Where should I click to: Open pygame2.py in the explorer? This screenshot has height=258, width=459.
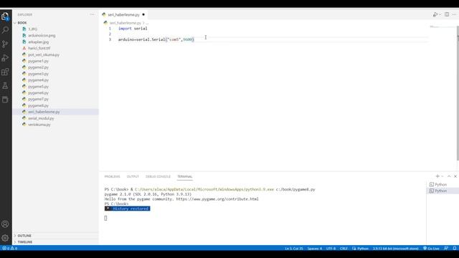pyautogui.click(x=38, y=67)
